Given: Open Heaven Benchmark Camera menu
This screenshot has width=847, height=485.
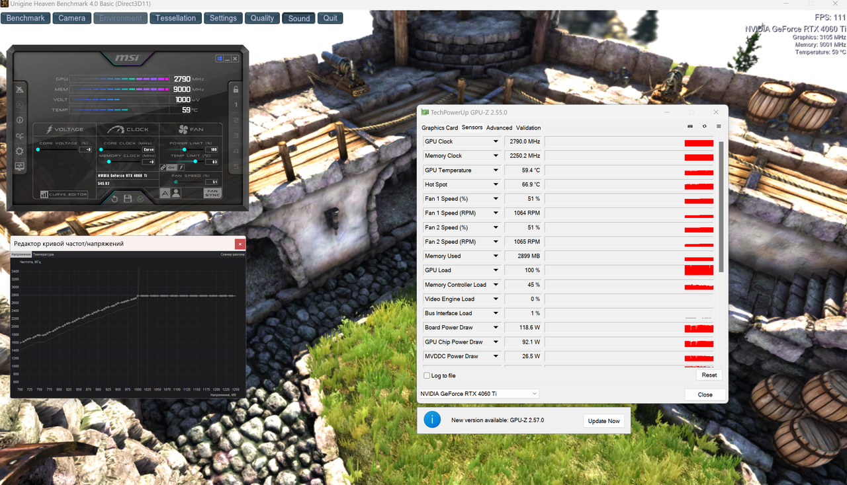Looking at the screenshot, I should click(71, 18).
